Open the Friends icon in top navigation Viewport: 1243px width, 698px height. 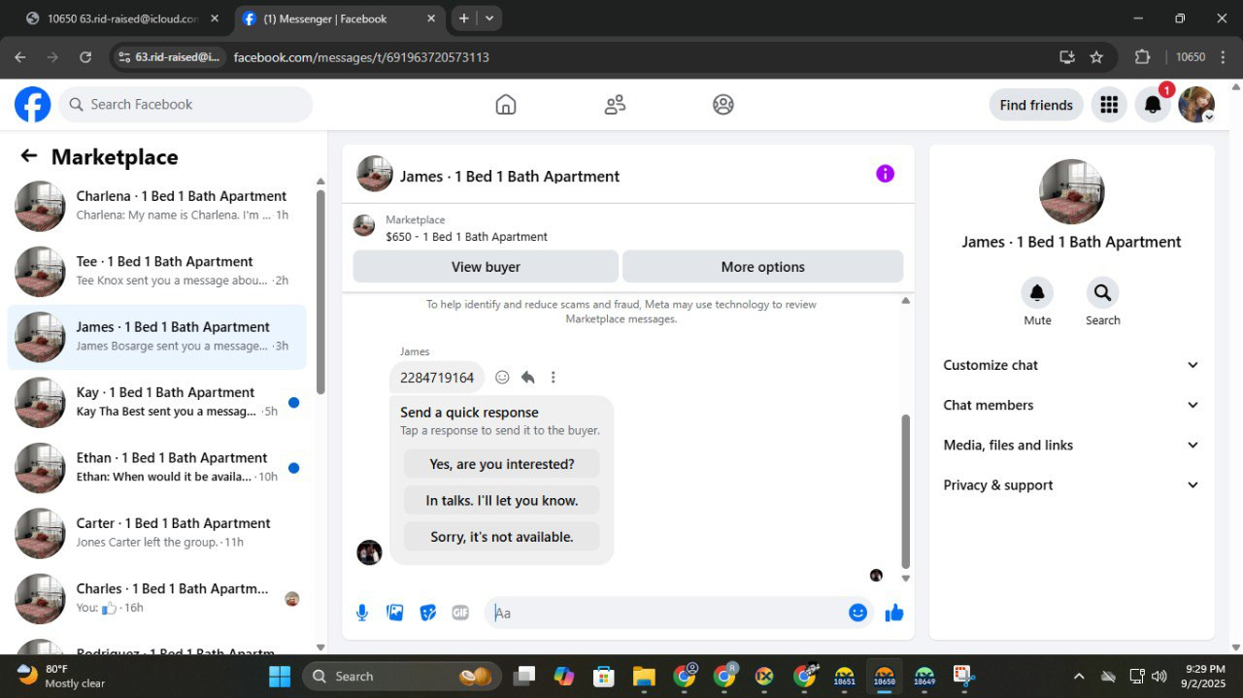pyautogui.click(x=615, y=105)
